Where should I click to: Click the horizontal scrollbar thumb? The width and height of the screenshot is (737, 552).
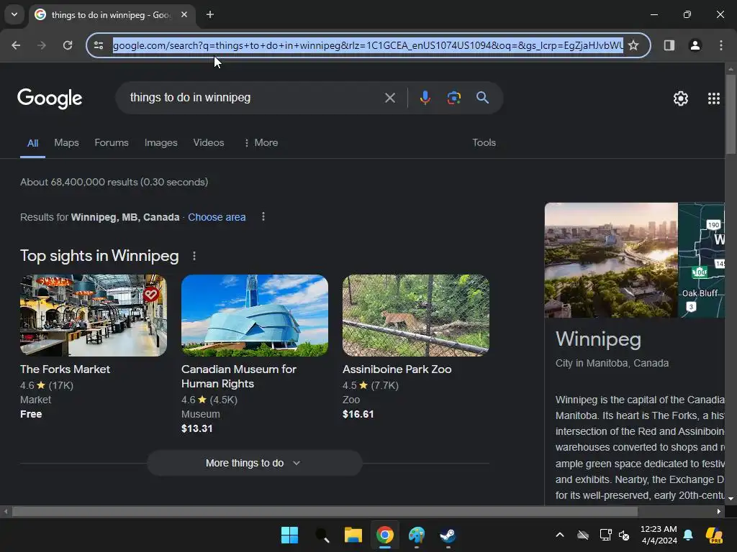tap(325, 511)
